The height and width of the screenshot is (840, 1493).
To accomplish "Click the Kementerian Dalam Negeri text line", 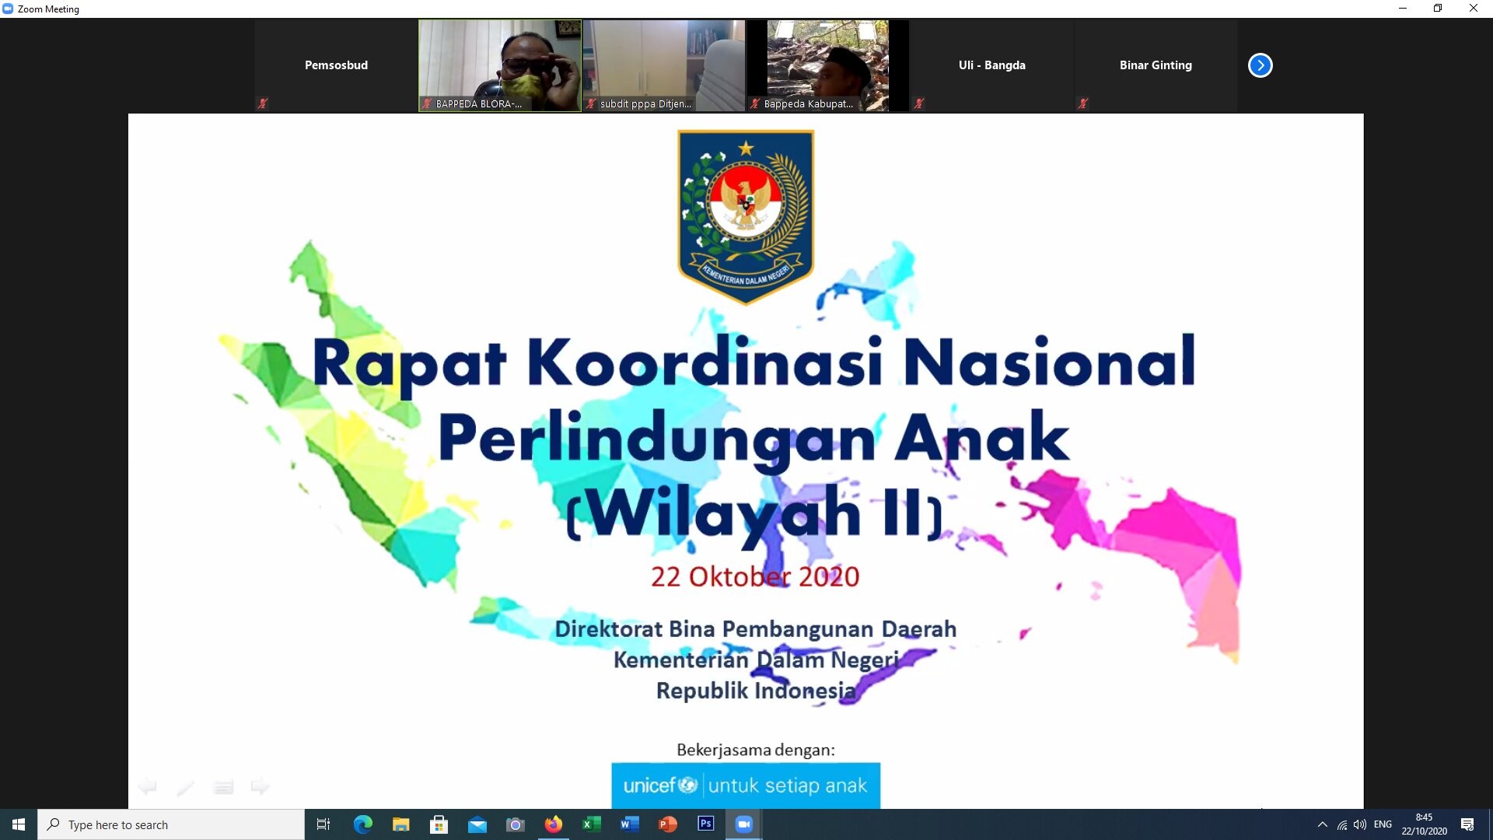I will 756,660.
